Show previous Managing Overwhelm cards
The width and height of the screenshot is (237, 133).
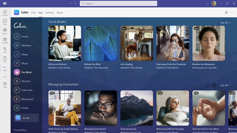pos(208,85)
